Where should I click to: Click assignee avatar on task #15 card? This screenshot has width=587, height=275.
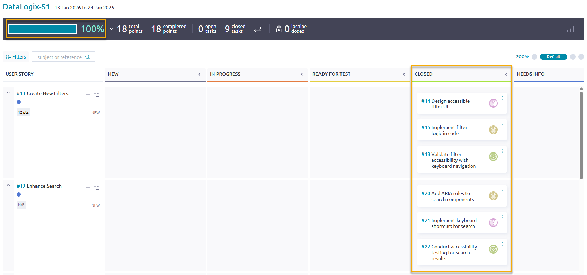point(493,130)
